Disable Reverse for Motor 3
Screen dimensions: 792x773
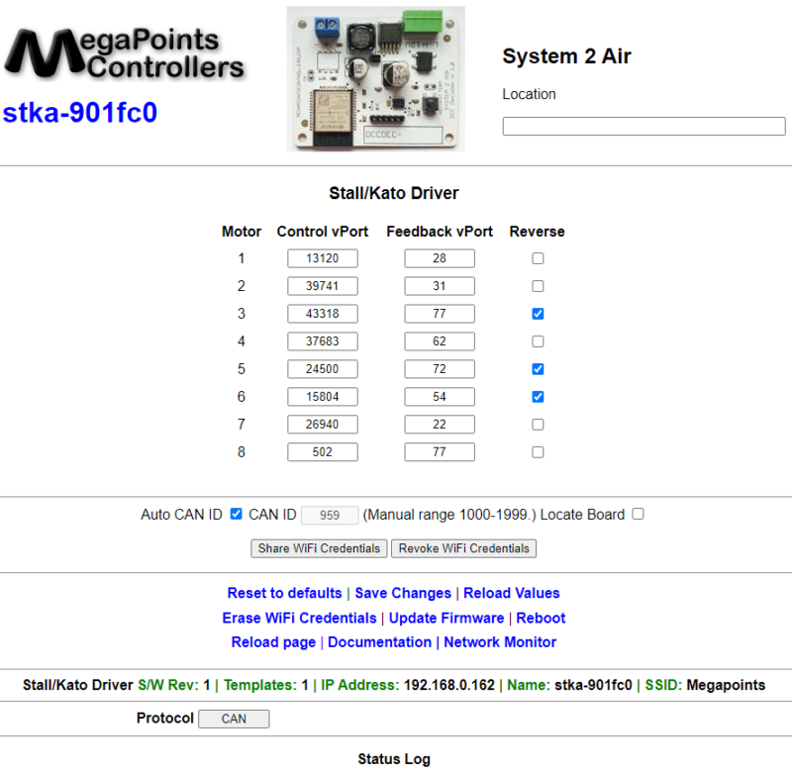(538, 313)
